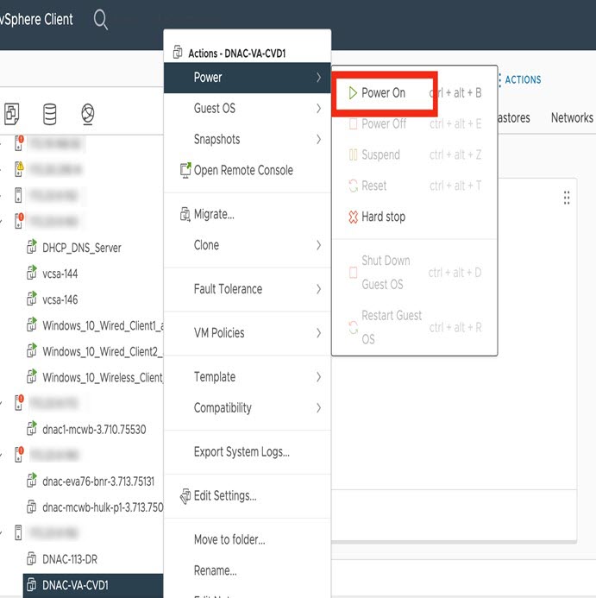This screenshot has width=596, height=598.
Task: Click the Open Remote Console icon
Action: tap(185, 170)
